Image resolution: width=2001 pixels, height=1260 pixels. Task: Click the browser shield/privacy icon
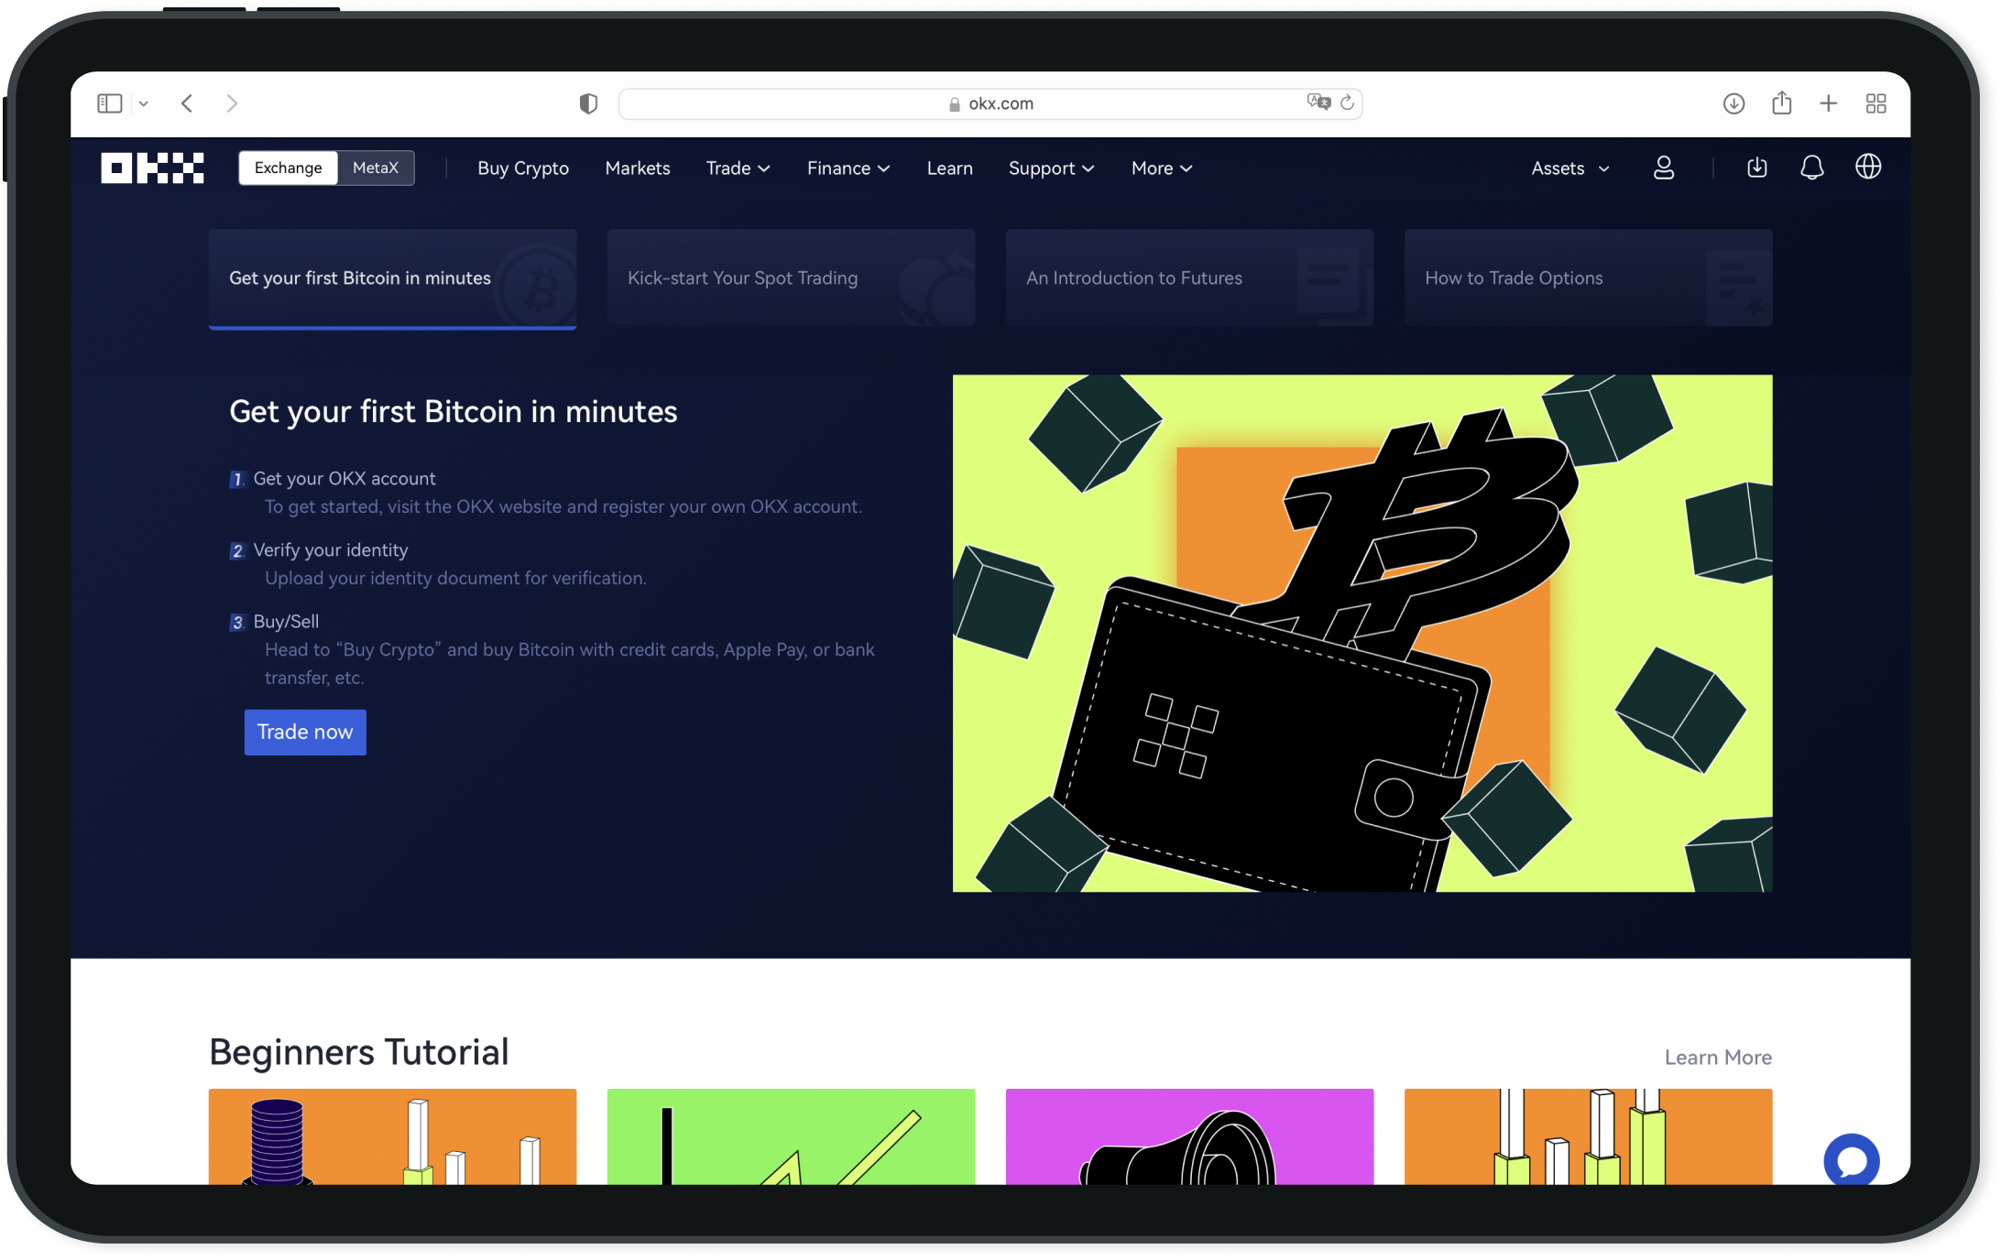pos(586,103)
